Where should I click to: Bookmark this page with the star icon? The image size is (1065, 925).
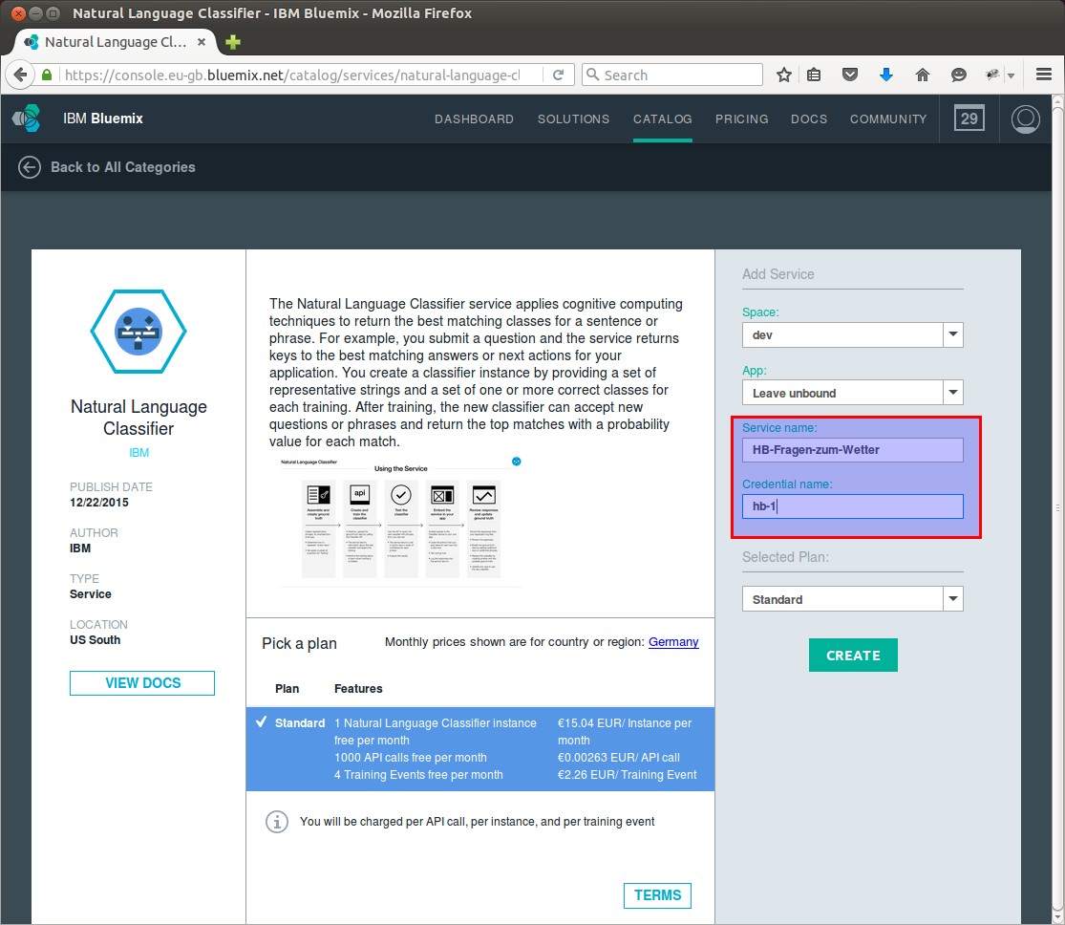pos(784,75)
